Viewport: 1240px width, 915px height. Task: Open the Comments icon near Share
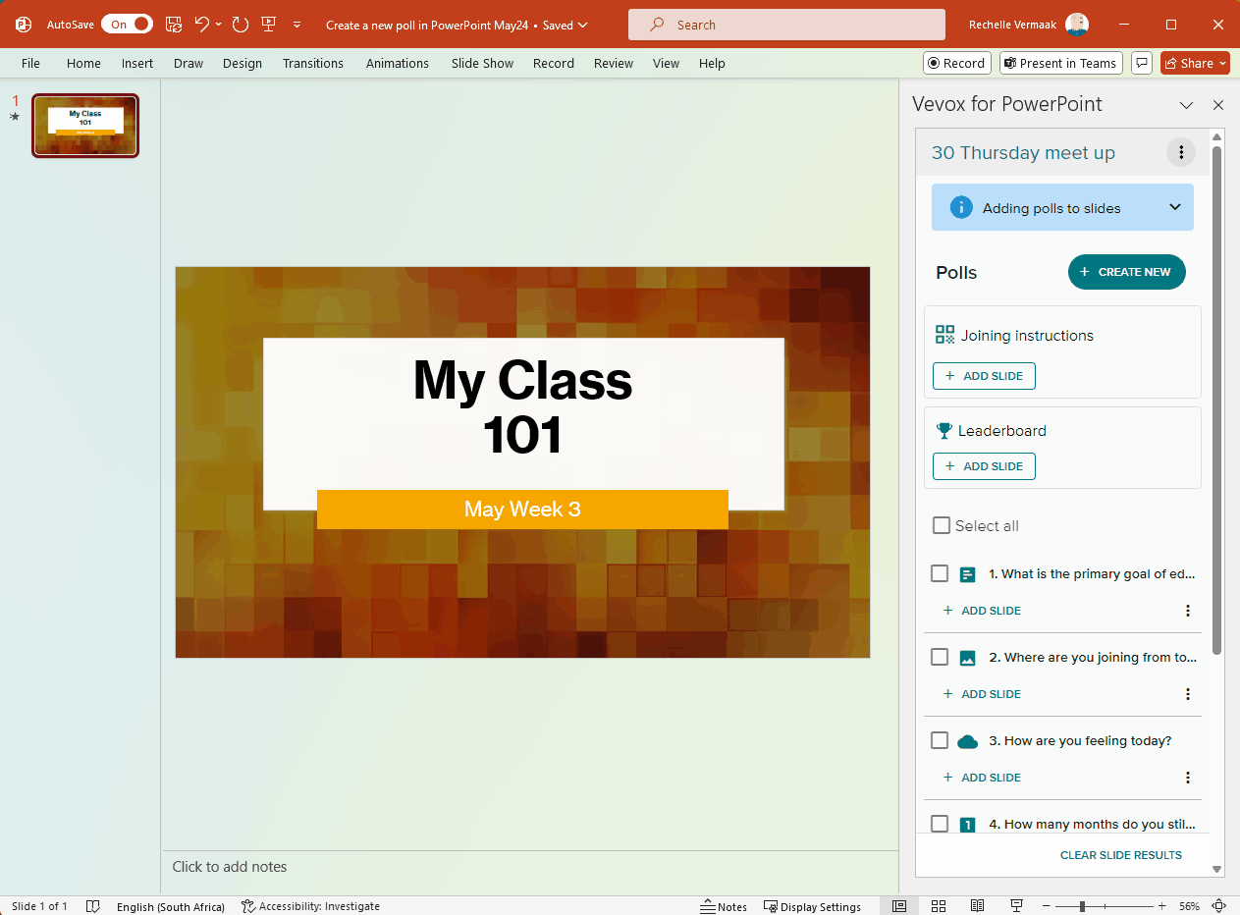click(x=1141, y=62)
